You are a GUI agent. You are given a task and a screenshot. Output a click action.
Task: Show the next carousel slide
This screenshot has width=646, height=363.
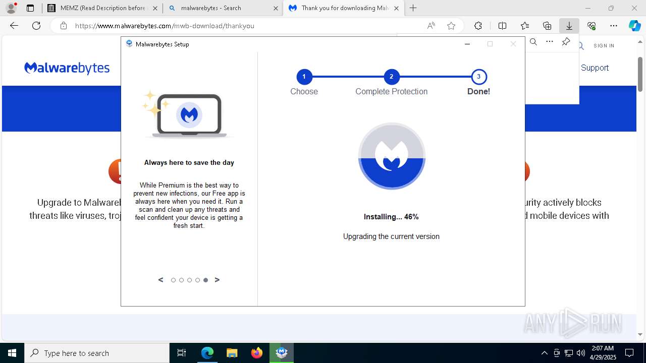[217, 280]
